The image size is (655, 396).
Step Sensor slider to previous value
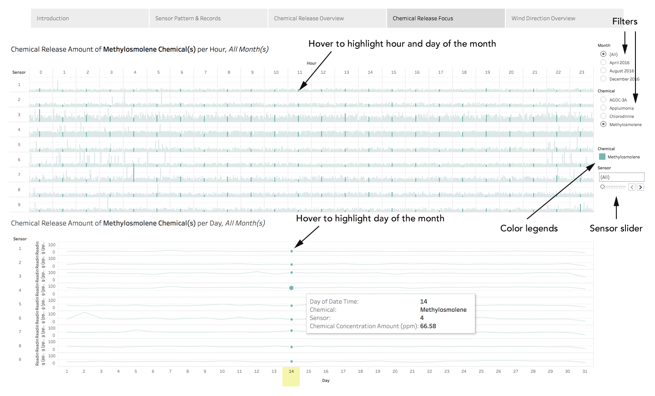click(632, 187)
